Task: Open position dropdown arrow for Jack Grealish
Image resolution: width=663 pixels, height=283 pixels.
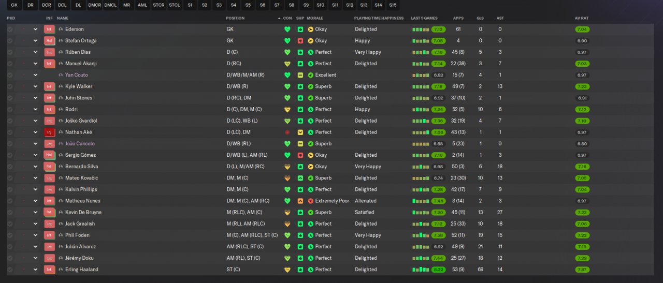Action: pos(35,224)
